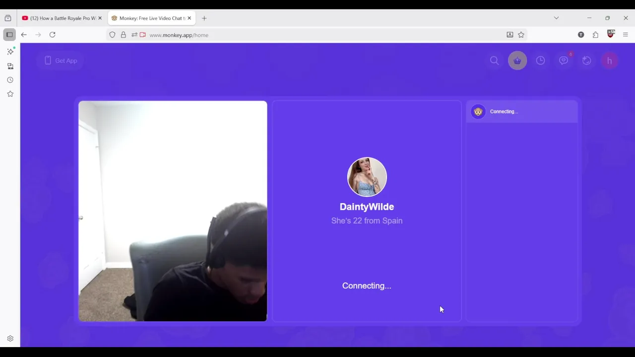This screenshot has width=635, height=357.
Task: Reload the current page
Action: [53, 35]
